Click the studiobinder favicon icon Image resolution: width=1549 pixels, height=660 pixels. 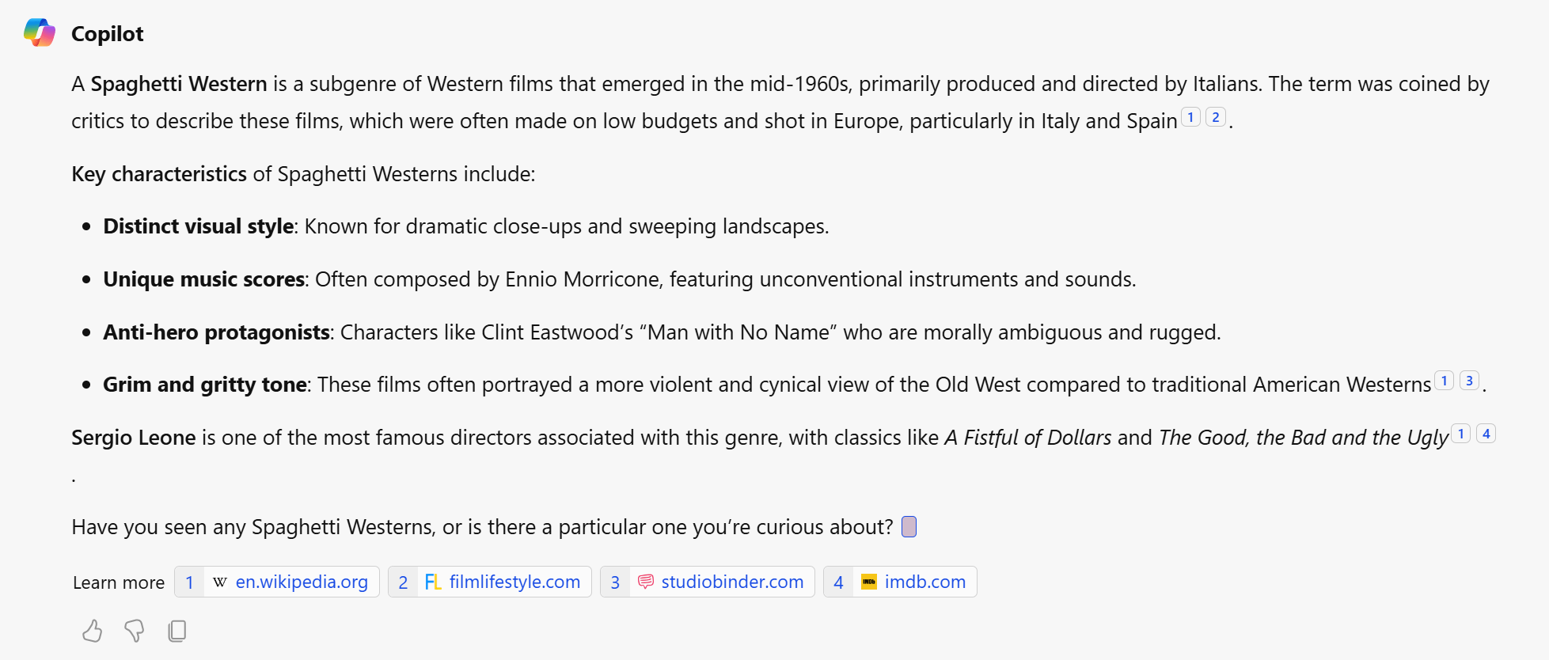click(x=646, y=582)
